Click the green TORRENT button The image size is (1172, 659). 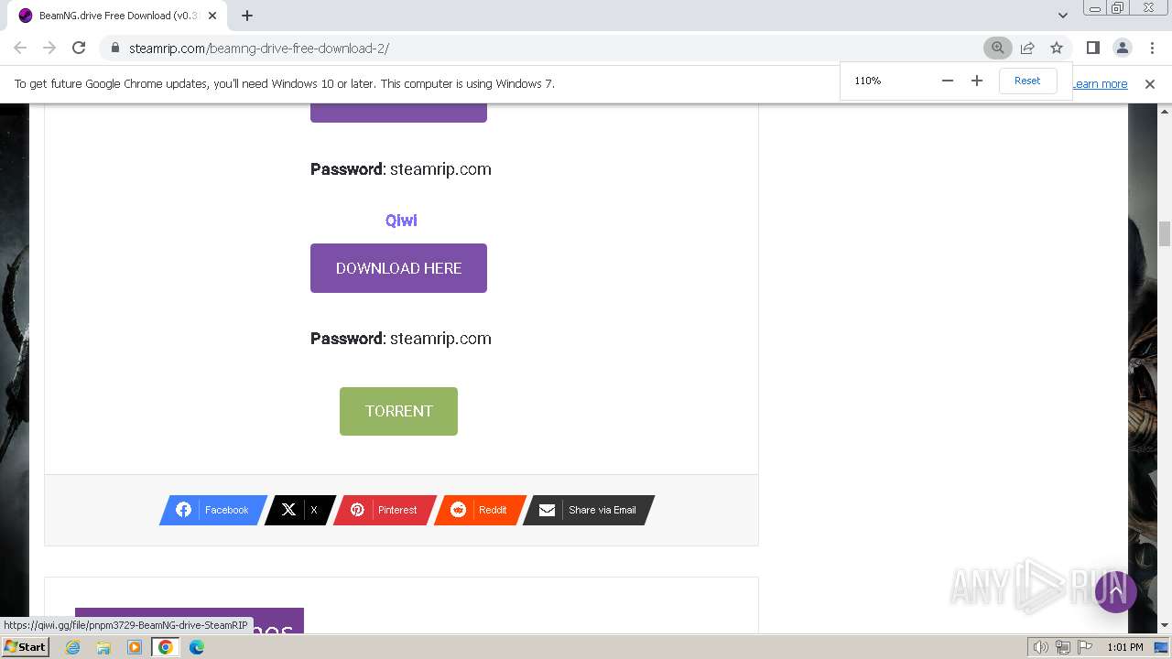398,411
